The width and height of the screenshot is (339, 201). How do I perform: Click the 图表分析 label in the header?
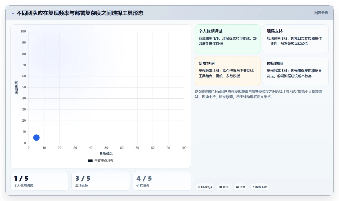pyautogui.click(x=321, y=13)
